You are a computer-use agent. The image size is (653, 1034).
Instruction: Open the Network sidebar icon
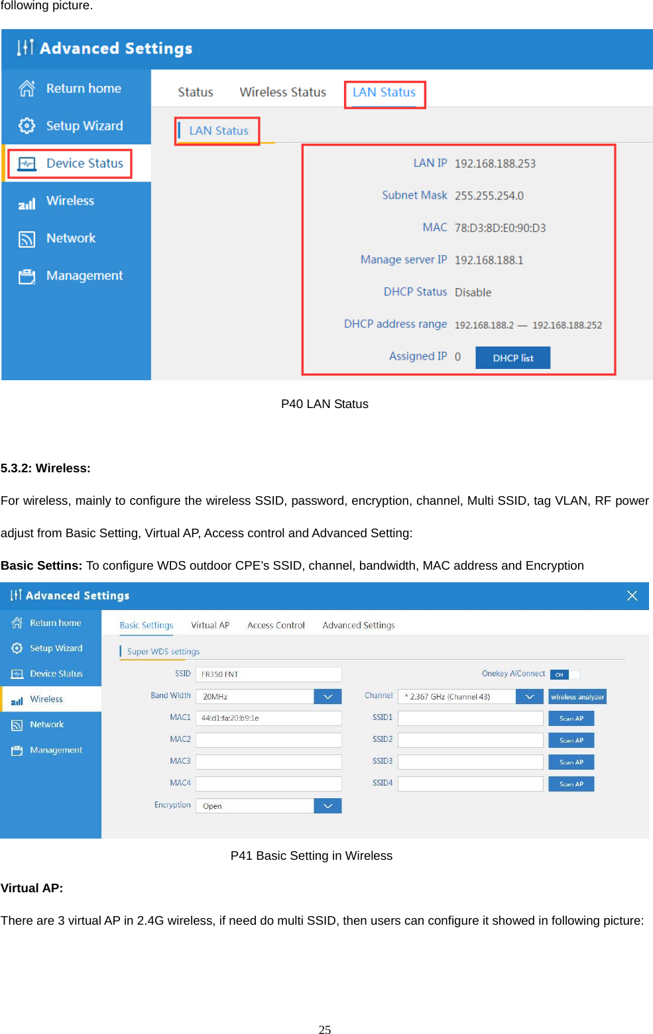[x=25, y=239]
